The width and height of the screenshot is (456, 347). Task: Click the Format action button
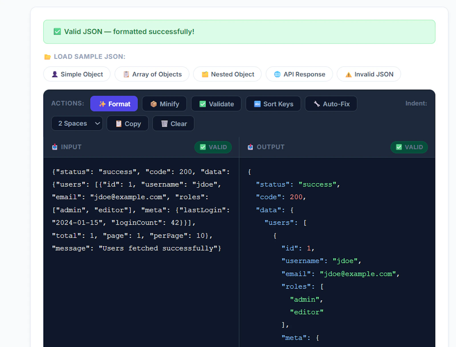[x=114, y=104]
